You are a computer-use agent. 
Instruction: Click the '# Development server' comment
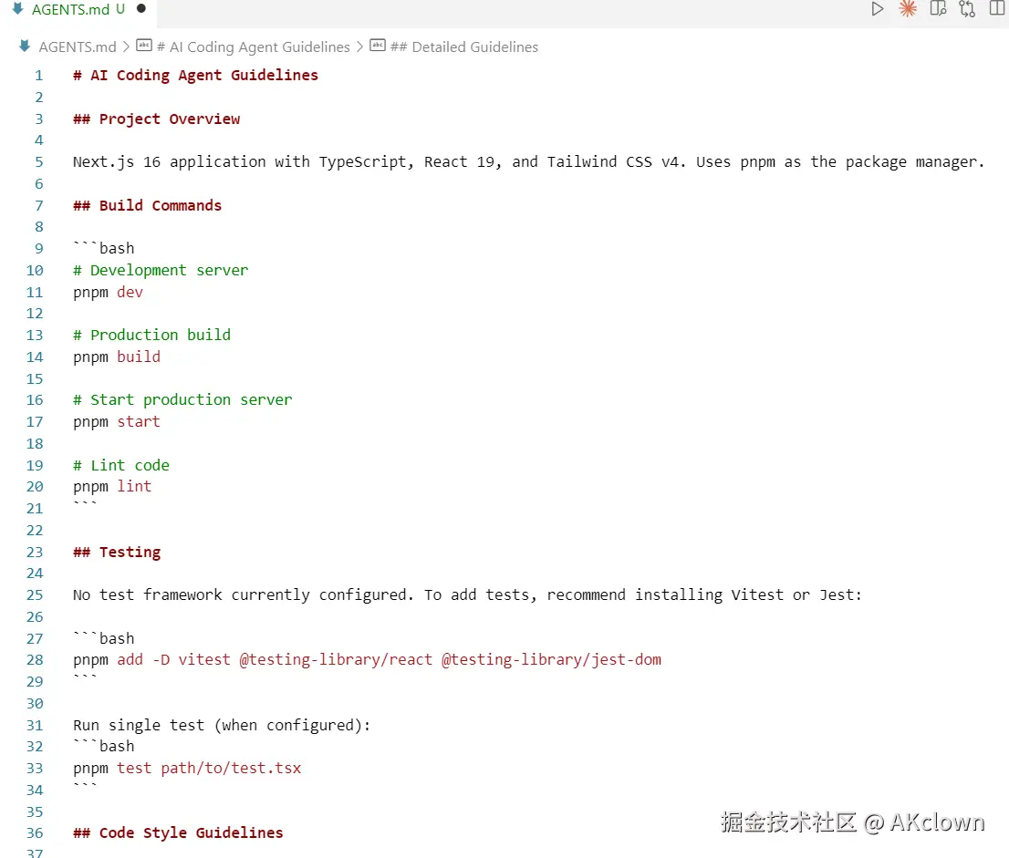coord(161,271)
